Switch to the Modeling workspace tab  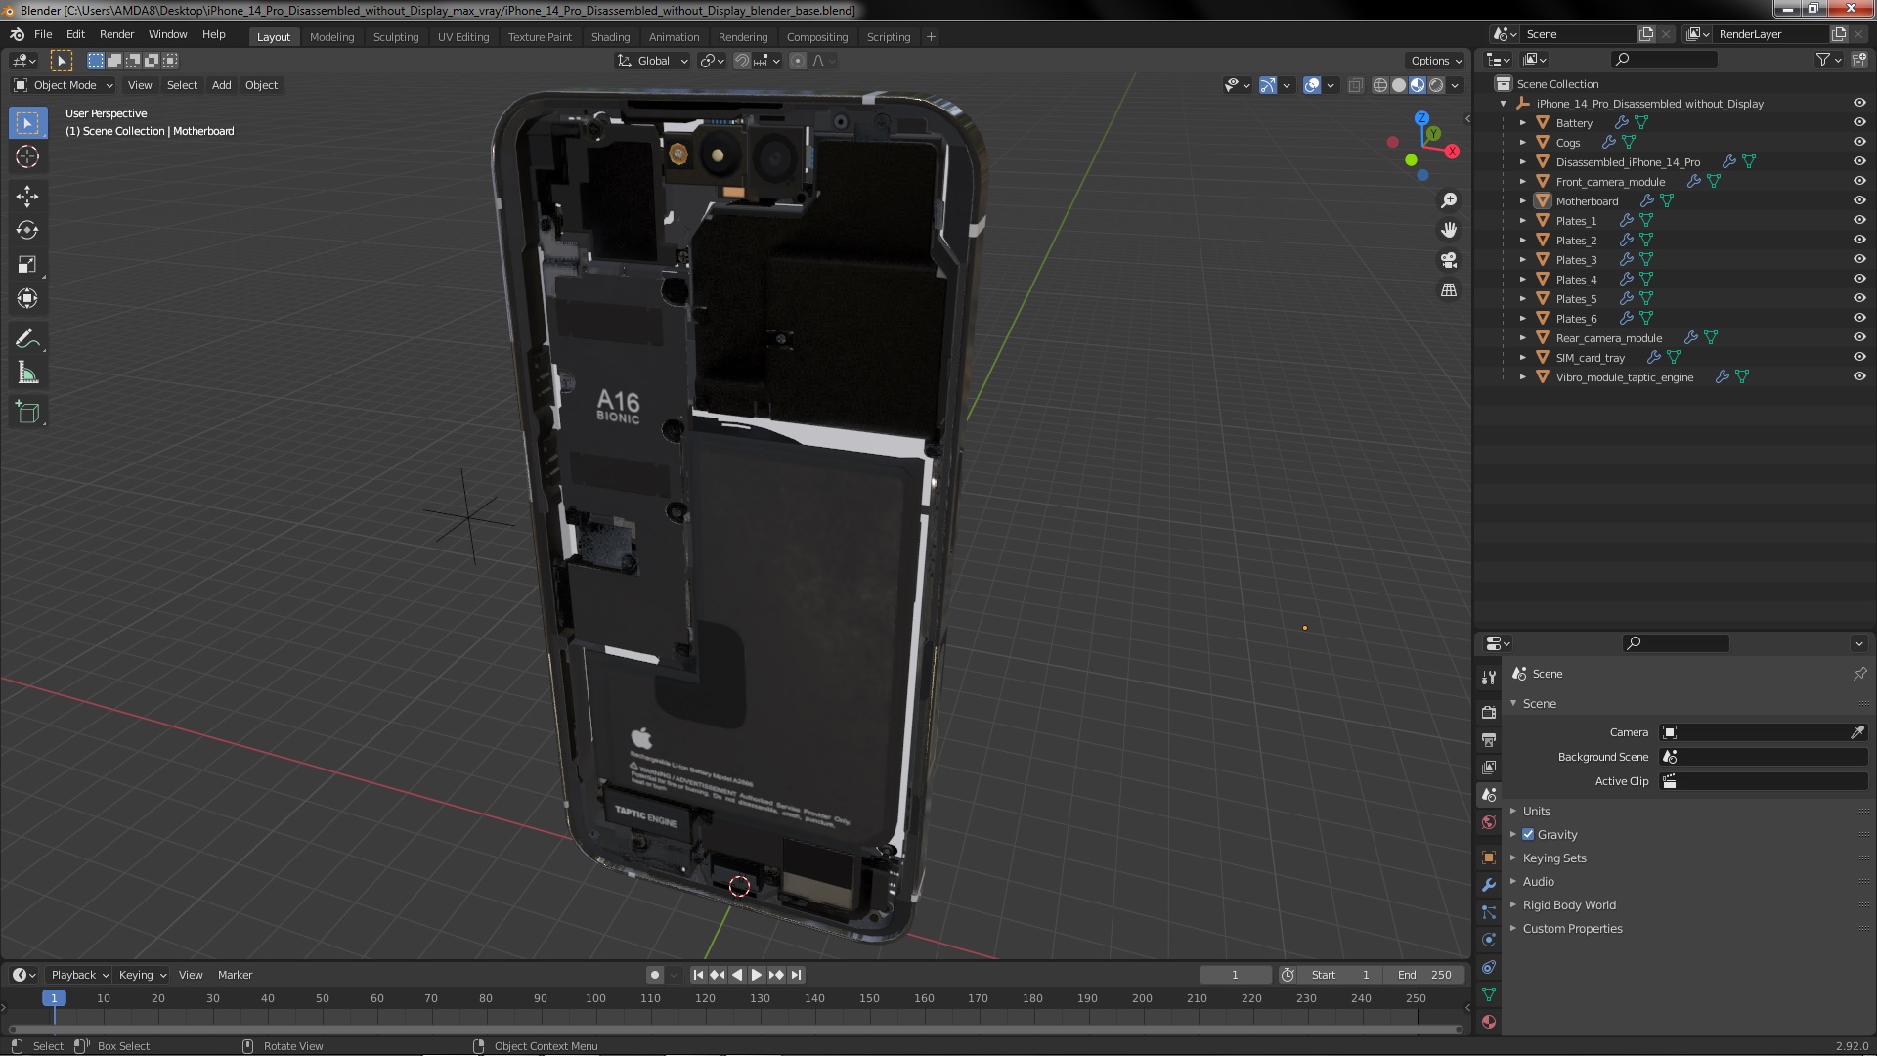(x=331, y=37)
